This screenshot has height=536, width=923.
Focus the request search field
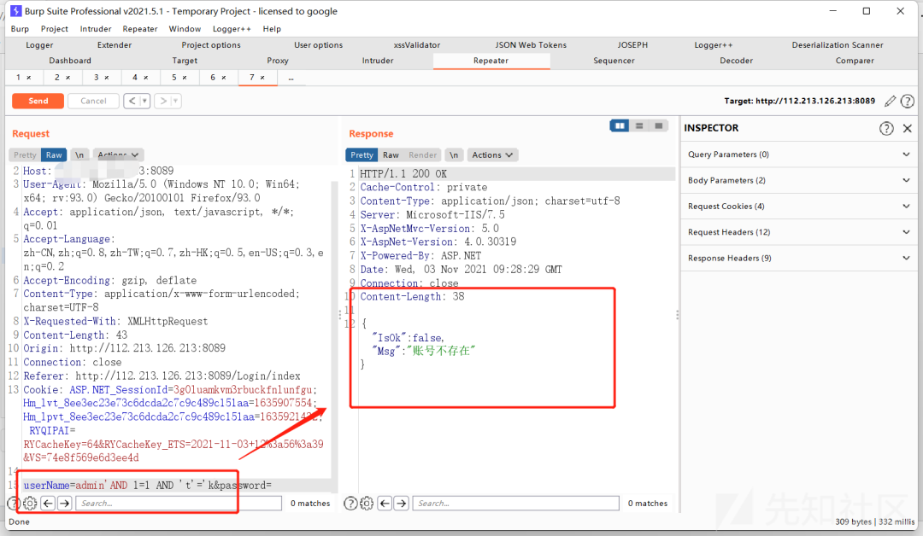click(x=179, y=504)
